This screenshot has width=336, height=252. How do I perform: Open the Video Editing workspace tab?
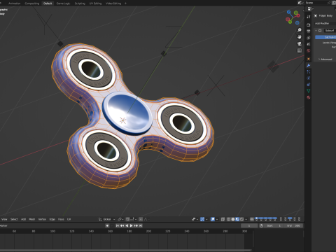(x=113, y=3)
